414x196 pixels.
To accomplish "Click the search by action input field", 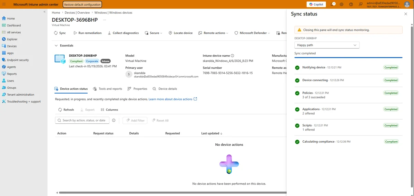I will coord(82,120).
